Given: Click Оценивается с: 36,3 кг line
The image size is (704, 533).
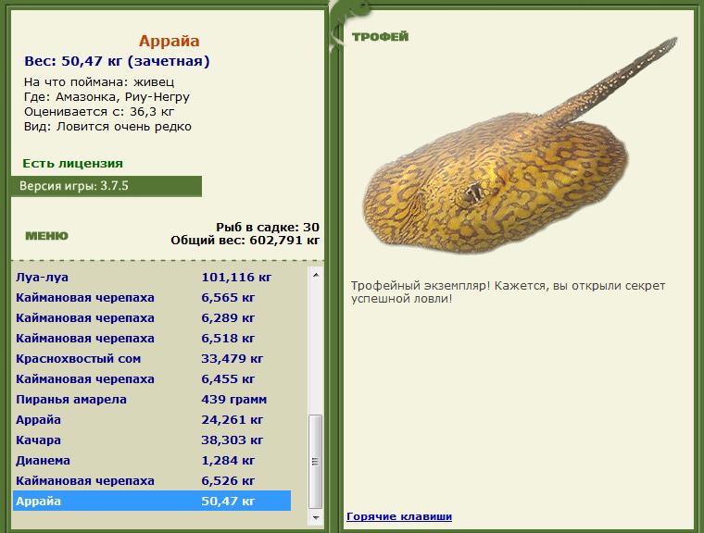Looking at the screenshot, I should pos(99,112).
